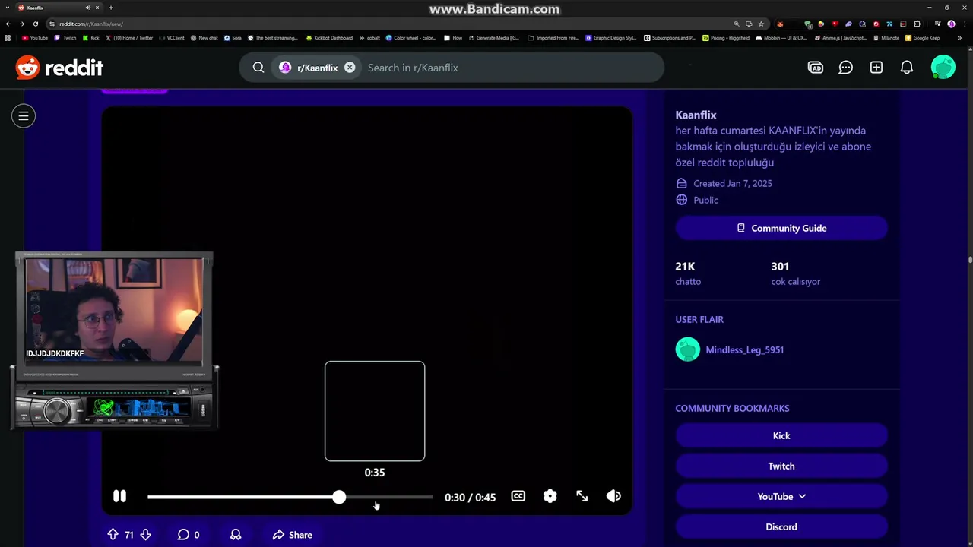973x547 pixels.
Task: Open Reddit chat messages
Action: point(846,68)
